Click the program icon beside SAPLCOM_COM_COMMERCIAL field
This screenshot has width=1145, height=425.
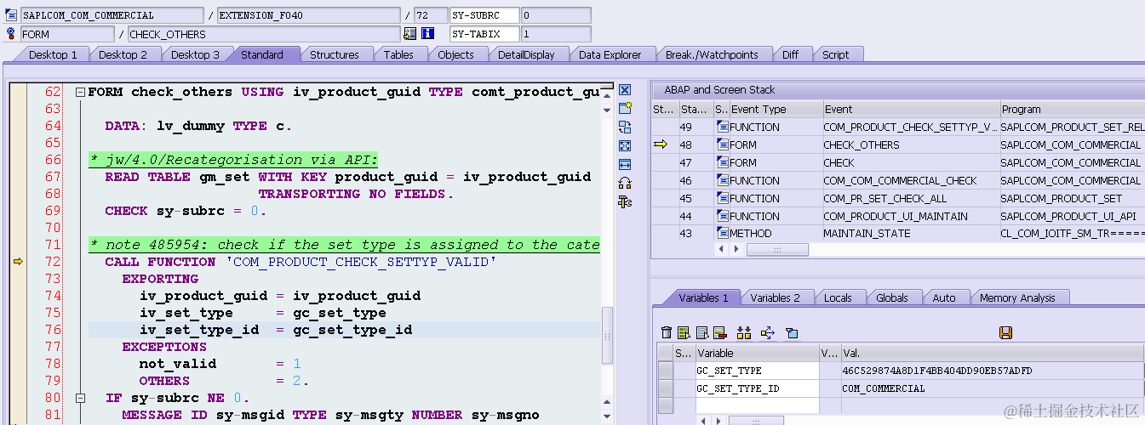coord(11,15)
